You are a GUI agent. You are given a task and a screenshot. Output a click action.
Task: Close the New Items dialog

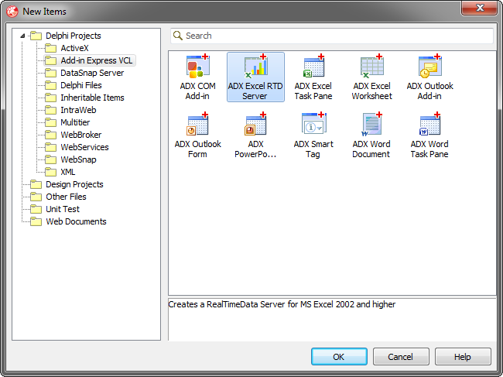(x=479, y=8)
